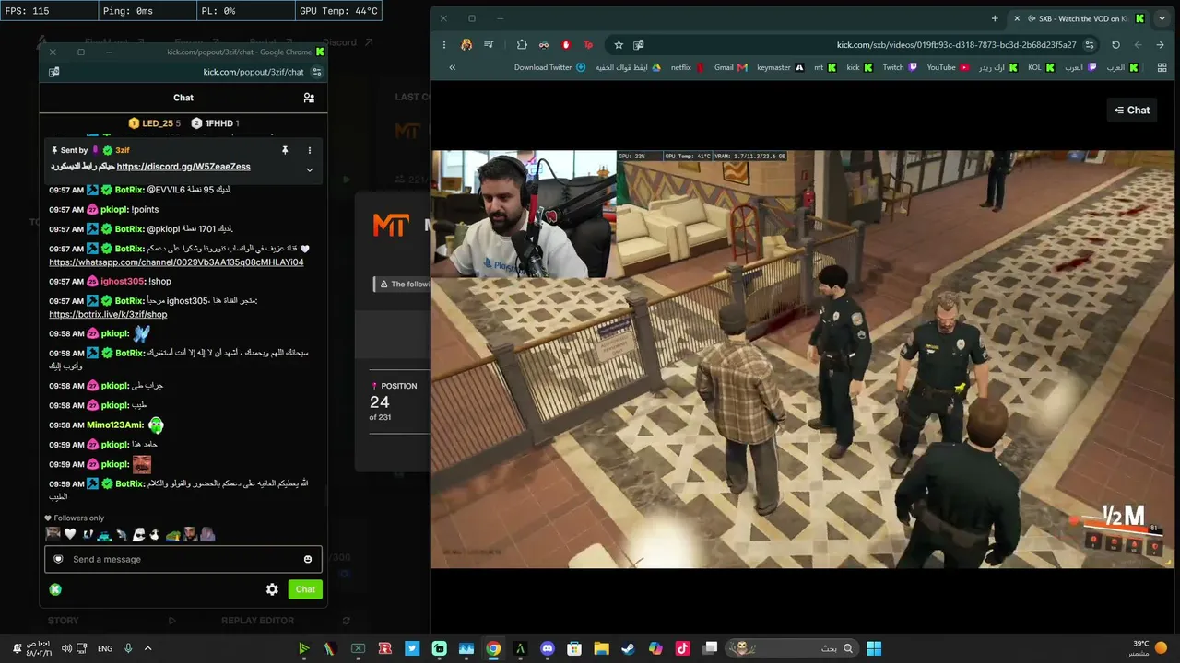
Task: Click username pkiopl on the !points message
Action: click(x=114, y=210)
